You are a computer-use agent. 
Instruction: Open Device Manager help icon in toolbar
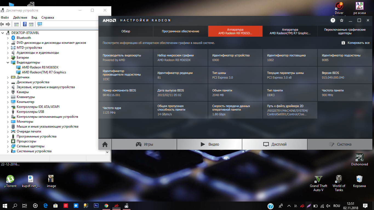click(24, 24)
